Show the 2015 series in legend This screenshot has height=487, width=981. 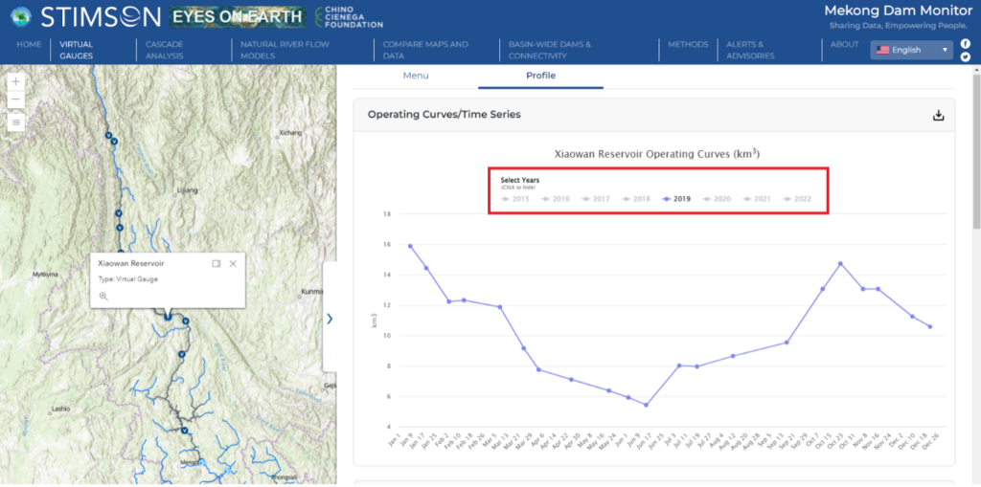click(515, 199)
